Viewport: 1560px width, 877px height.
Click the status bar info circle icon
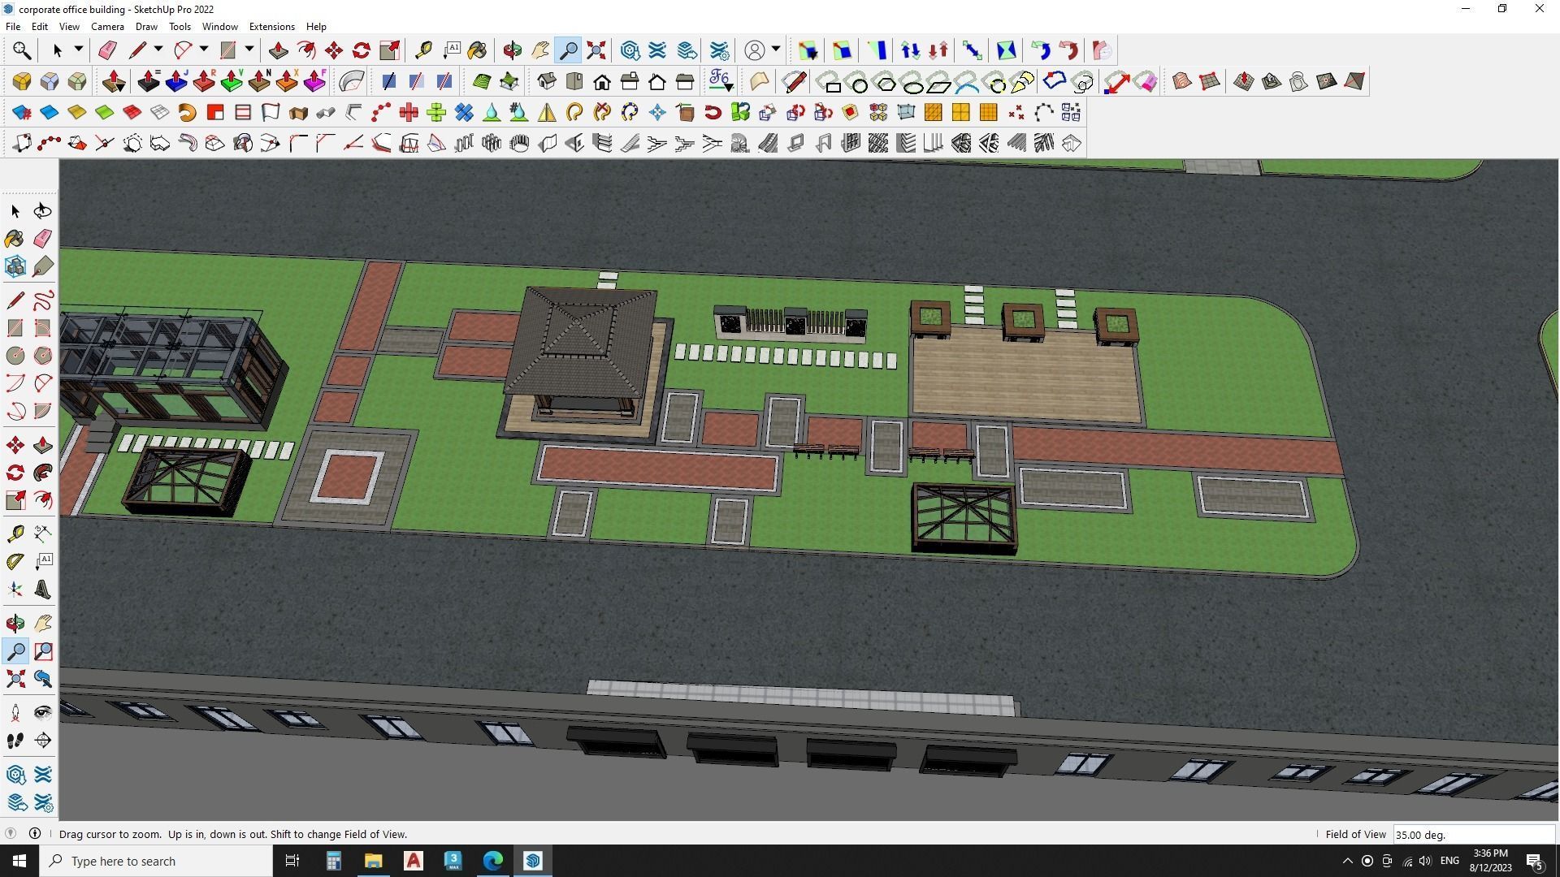click(35, 833)
